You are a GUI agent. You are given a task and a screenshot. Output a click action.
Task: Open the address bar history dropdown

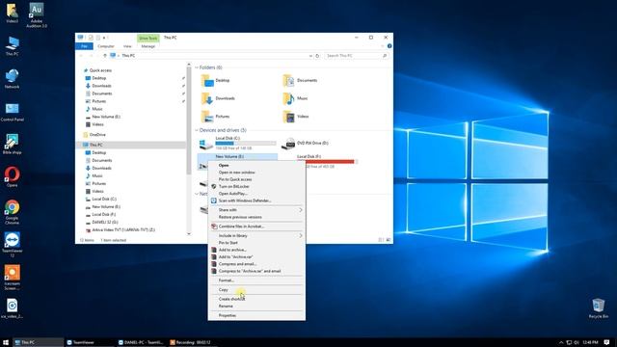coord(310,56)
